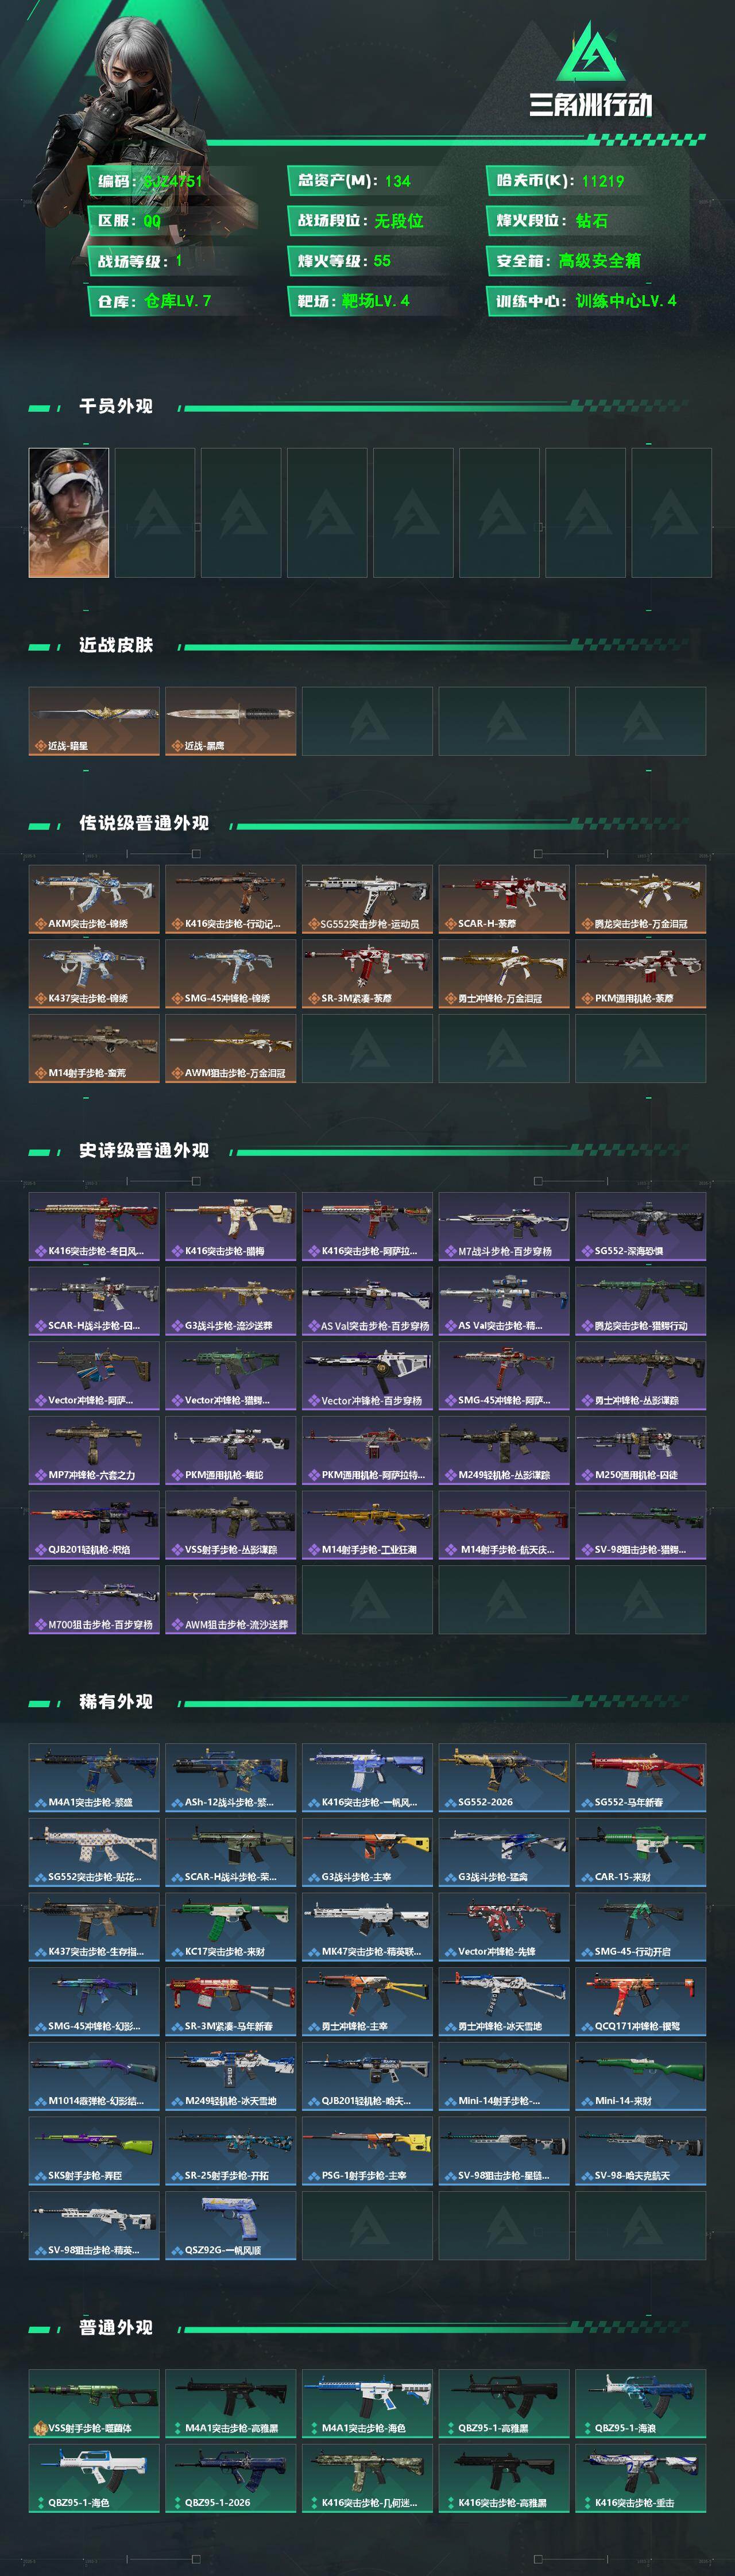Image resolution: width=735 pixels, height=2576 pixels.
Task: Select the operator skin portrait thumbnail
Action: [69, 513]
